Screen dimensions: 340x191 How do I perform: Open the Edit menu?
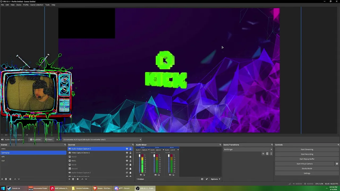[7, 5]
